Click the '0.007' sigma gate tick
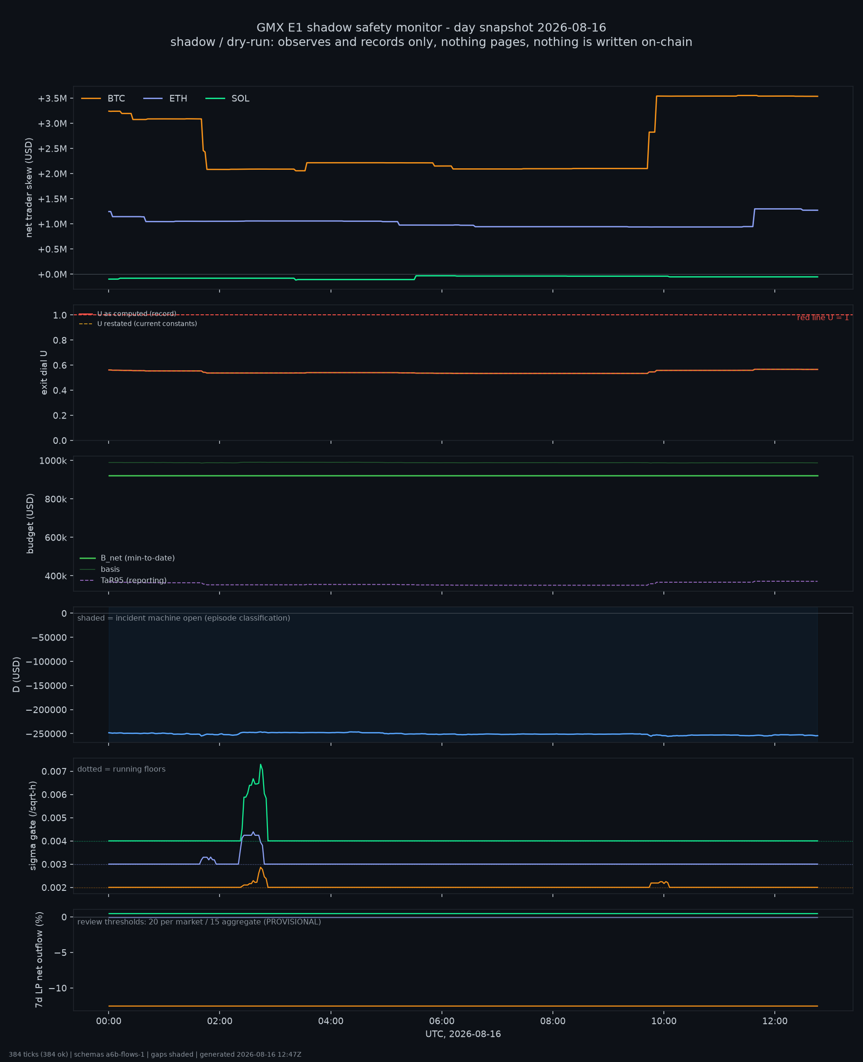 click(54, 772)
